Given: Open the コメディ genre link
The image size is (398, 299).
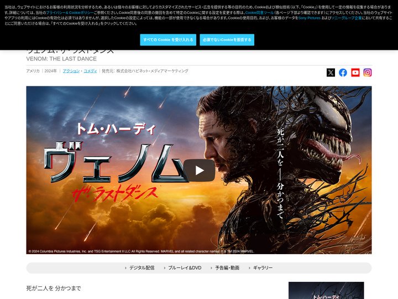Looking at the screenshot, I should point(90,71).
